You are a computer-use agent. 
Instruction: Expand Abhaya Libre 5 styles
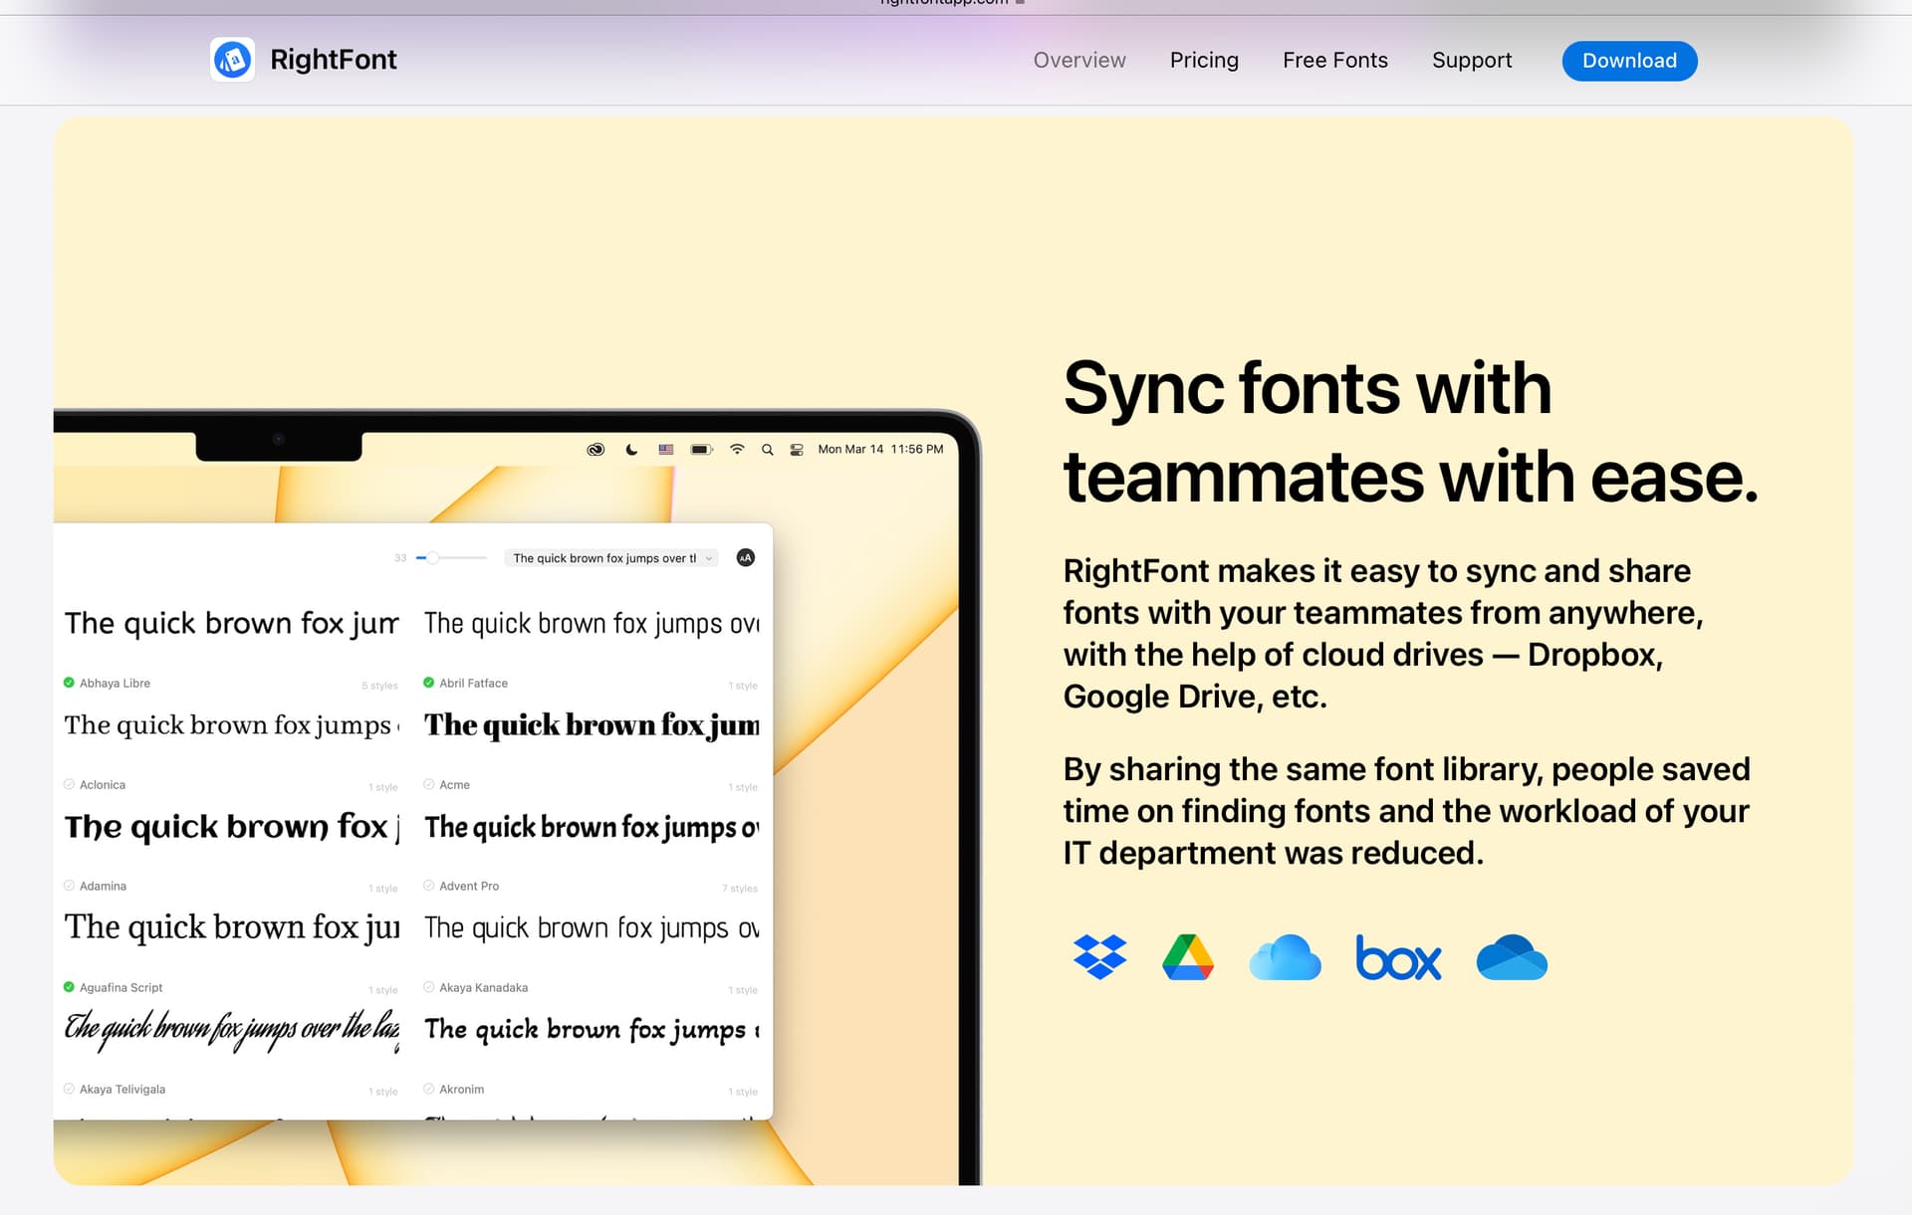point(379,686)
